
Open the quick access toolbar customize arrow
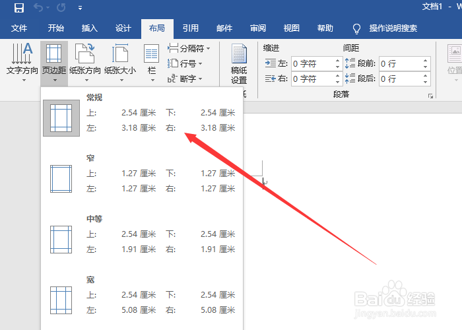click(x=80, y=8)
